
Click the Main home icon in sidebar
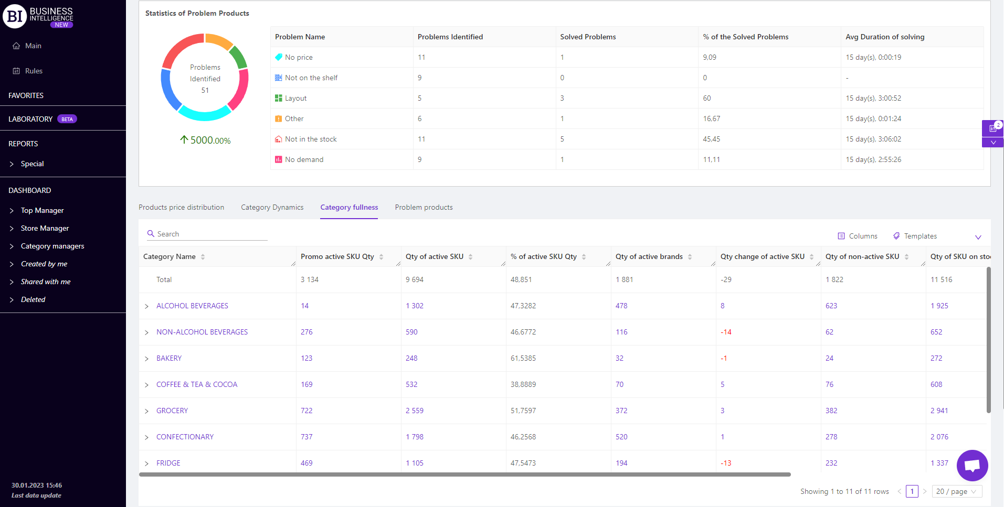pyautogui.click(x=16, y=46)
